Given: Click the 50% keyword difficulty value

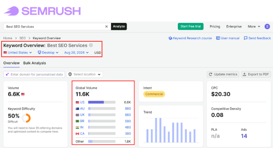Looking at the screenshot, I should tap(14, 116).
